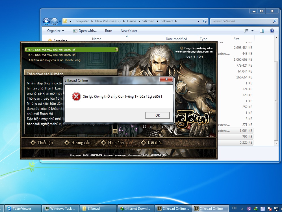Click the red error icon in the dialog
The width and height of the screenshot is (282, 212).
76,97
